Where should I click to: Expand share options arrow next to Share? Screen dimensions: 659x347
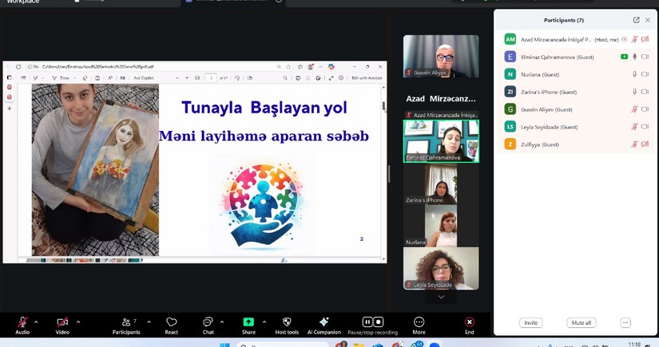click(x=264, y=322)
